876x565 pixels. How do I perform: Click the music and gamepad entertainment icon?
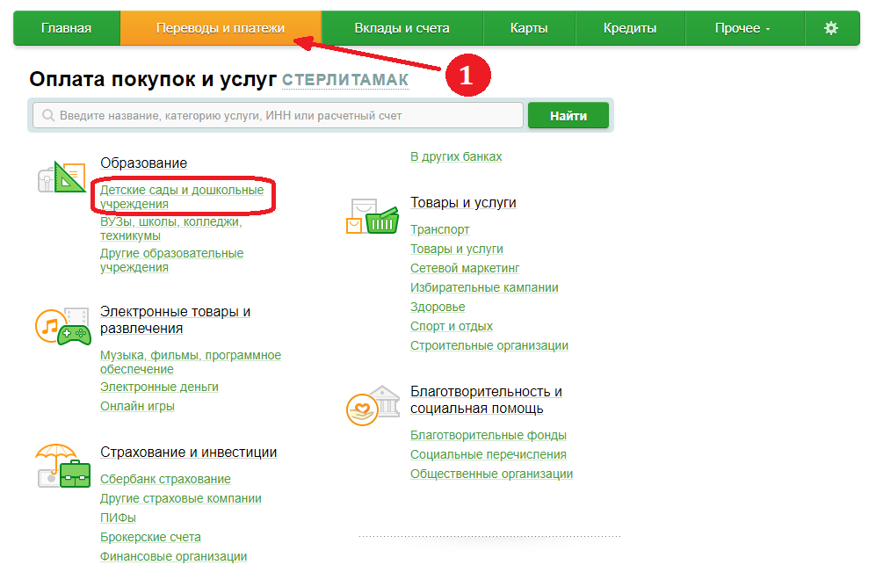tap(62, 326)
